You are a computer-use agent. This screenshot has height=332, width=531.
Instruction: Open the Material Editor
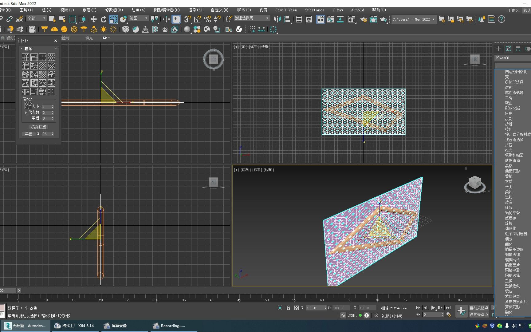352,19
